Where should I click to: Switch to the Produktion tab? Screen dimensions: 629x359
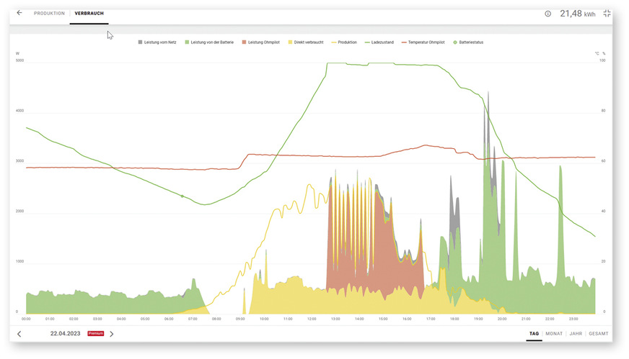49,14
